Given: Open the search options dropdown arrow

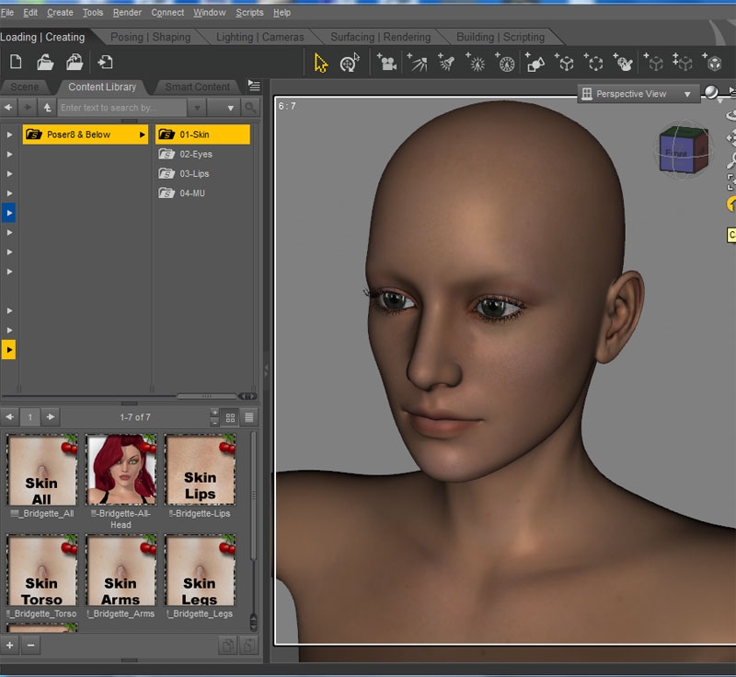Looking at the screenshot, I should point(229,108).
